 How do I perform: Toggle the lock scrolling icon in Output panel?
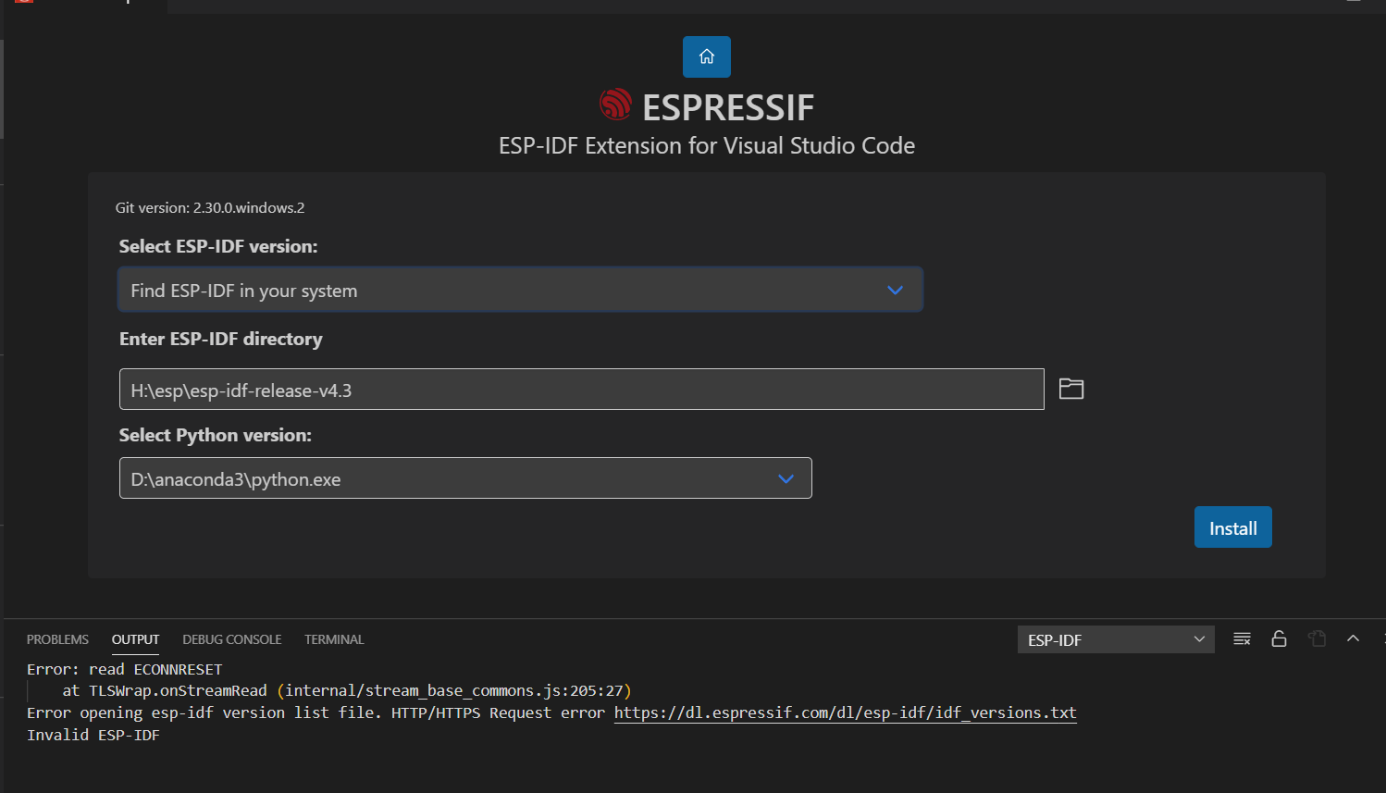pyautogui.click(x=1279, y=638)
